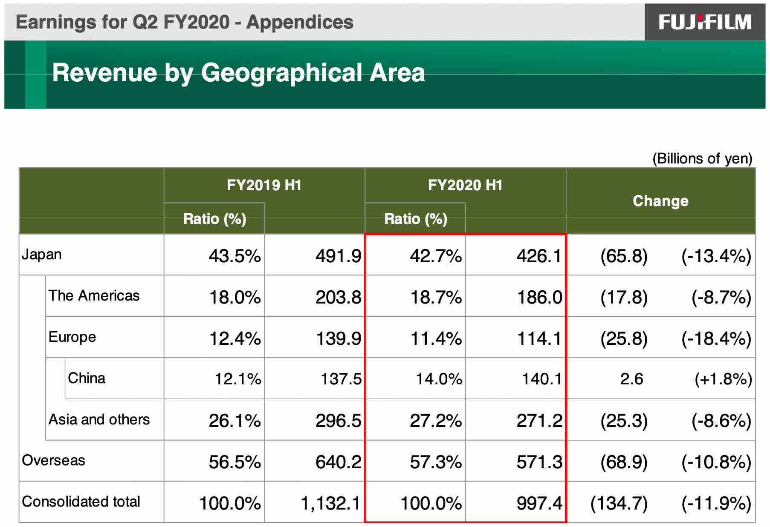The height and width of the screenshot is (527, 770).
Task: Select Europe FY2019 revenue '139.9'
Action: coord(339,338)
